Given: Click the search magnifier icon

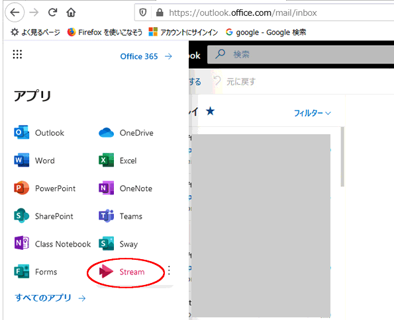Looking at the screenshot, I should coord(220,54).
